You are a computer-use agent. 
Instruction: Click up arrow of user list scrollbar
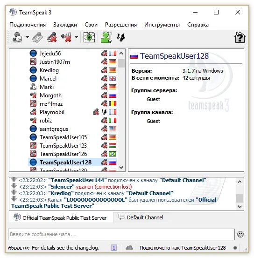coord(121,53)
